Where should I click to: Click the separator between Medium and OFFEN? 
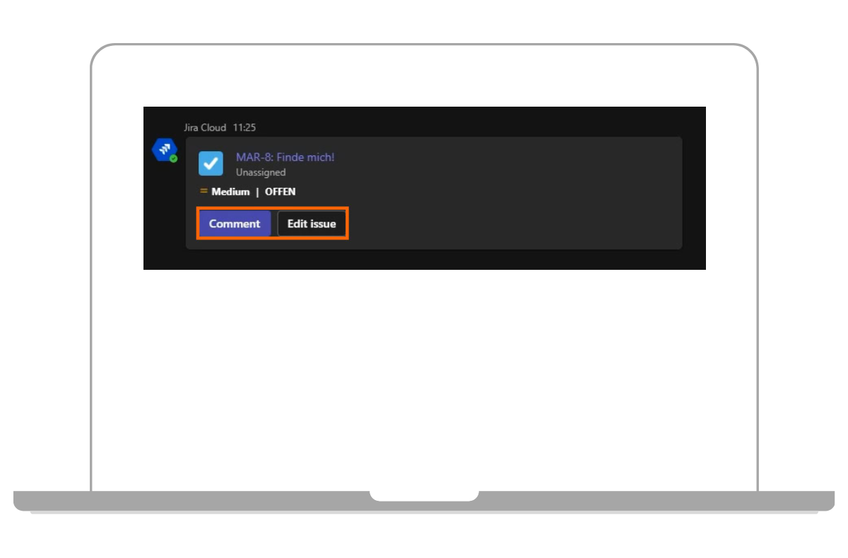[257, 191]
